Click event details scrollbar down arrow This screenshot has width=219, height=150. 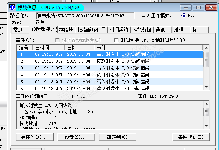pyautogui.click(x=207, y=126)
